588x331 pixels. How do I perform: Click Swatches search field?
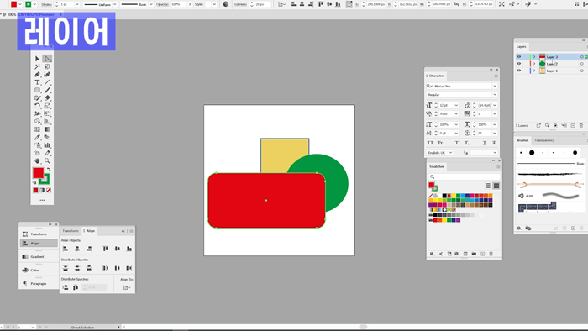[x=464, y=176]
